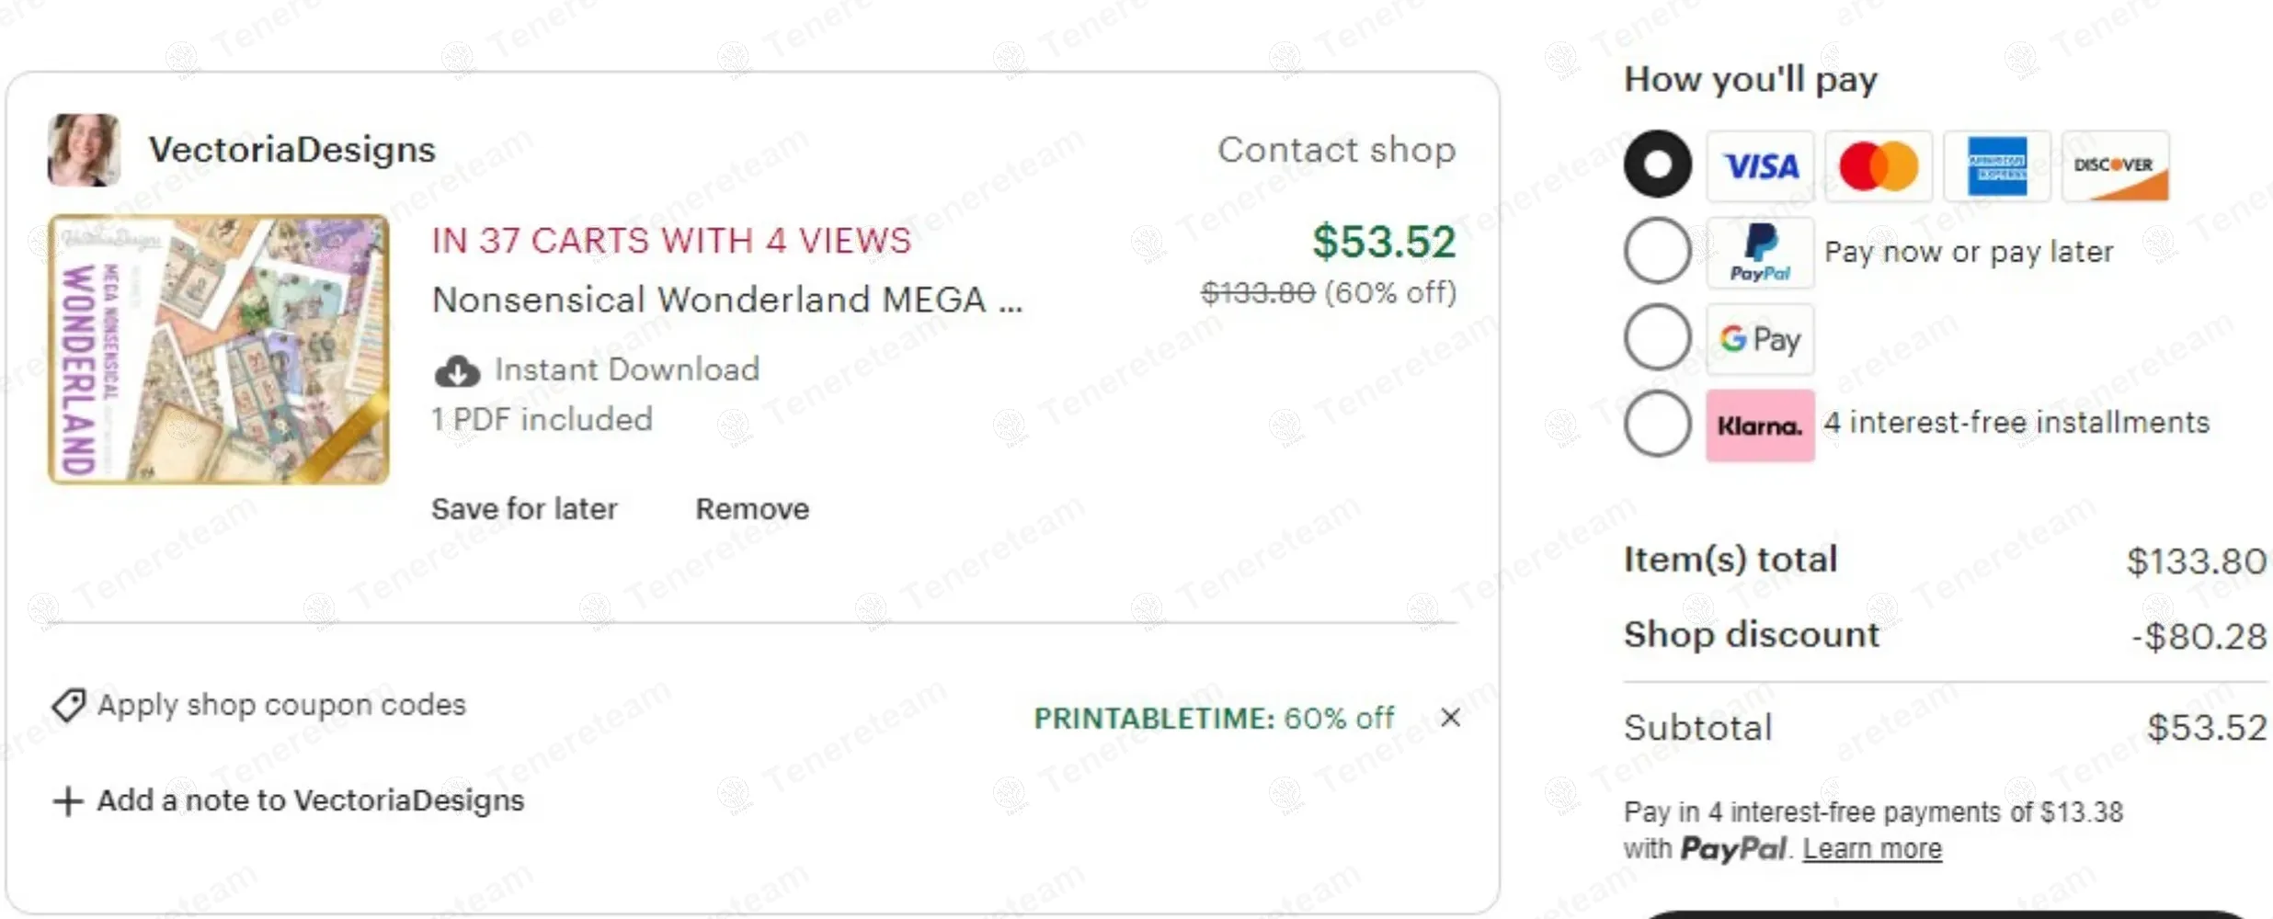Select the credit card payment radio button
This screenshot has width=2273, height=919.
pos(1657,165)
